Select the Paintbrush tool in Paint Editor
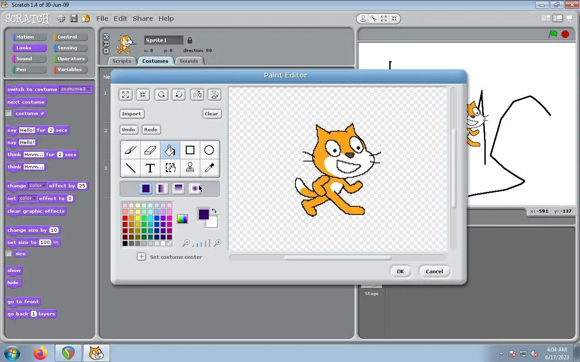Image resolution: width=580 pixels, height=362 pixels. [130, 150]
